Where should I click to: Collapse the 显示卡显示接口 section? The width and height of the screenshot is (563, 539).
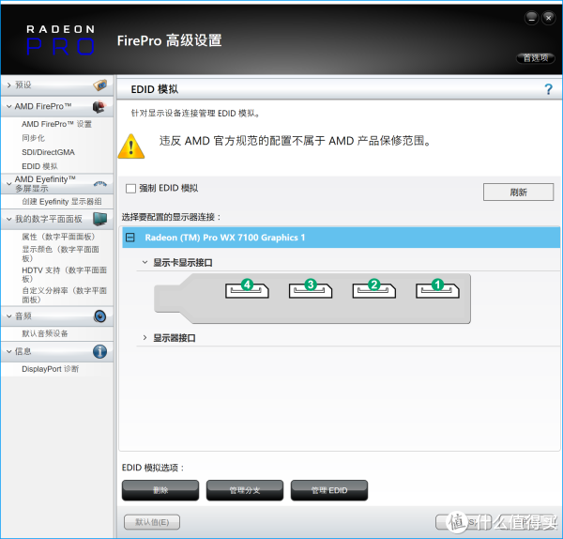[x=145, y=262]
